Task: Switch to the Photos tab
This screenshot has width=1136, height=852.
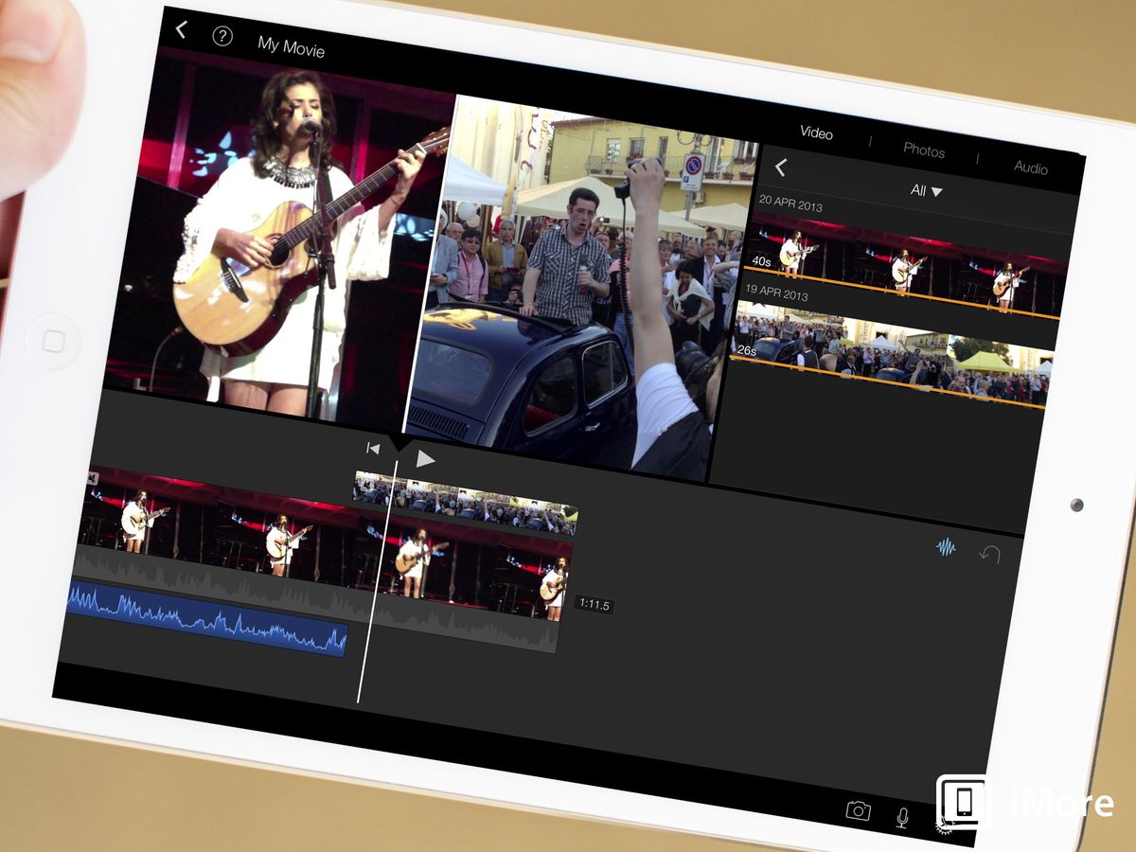Action: point(925,152)
